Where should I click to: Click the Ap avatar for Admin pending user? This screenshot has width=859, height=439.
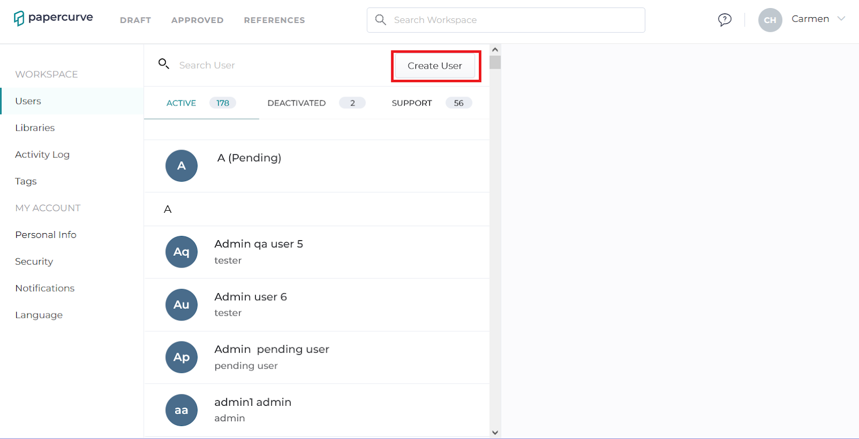click(181, 357)
